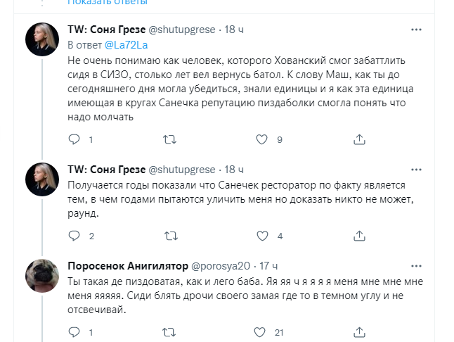Reply to the tweet with 9 likes

click(74, 140)
